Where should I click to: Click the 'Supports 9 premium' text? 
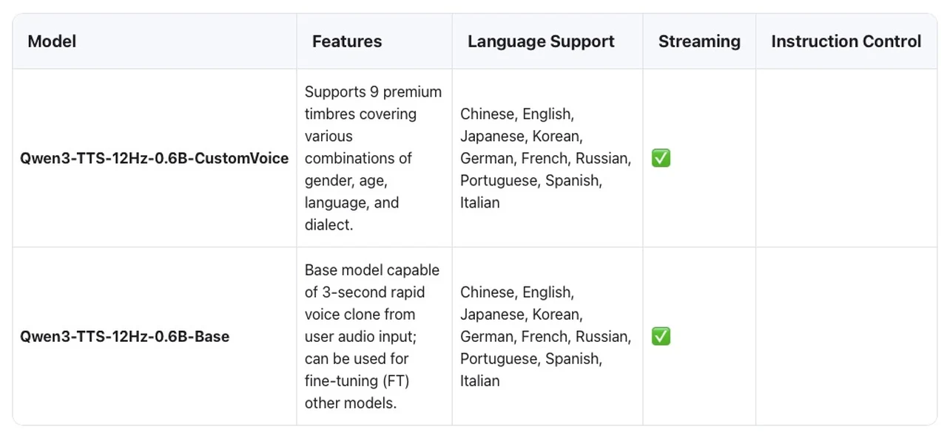pyautogui.click(x=373, y=92)
